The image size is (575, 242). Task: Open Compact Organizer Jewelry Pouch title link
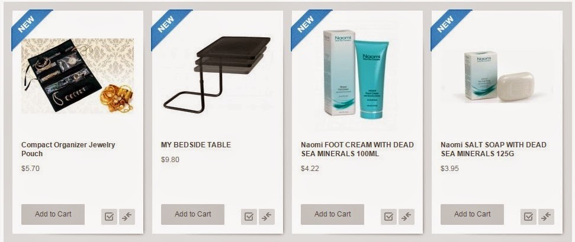(68, 149)
